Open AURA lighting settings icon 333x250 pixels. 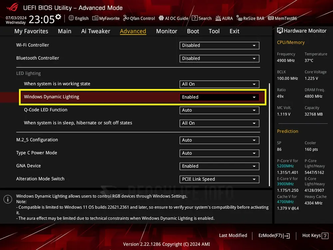[x=218, y=18]
